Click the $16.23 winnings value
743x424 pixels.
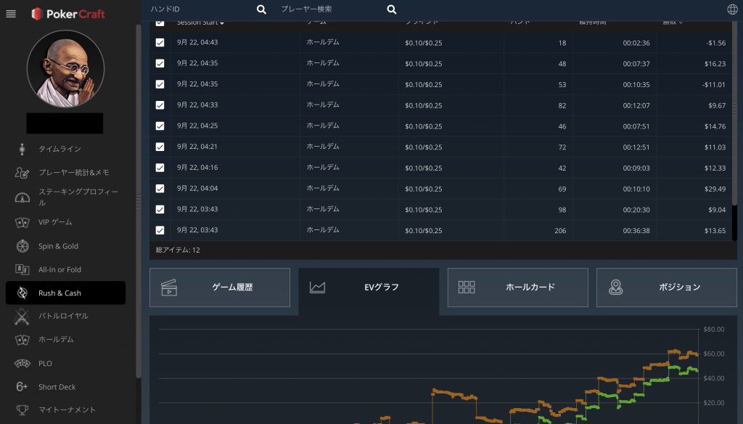[x=715, y=64]
